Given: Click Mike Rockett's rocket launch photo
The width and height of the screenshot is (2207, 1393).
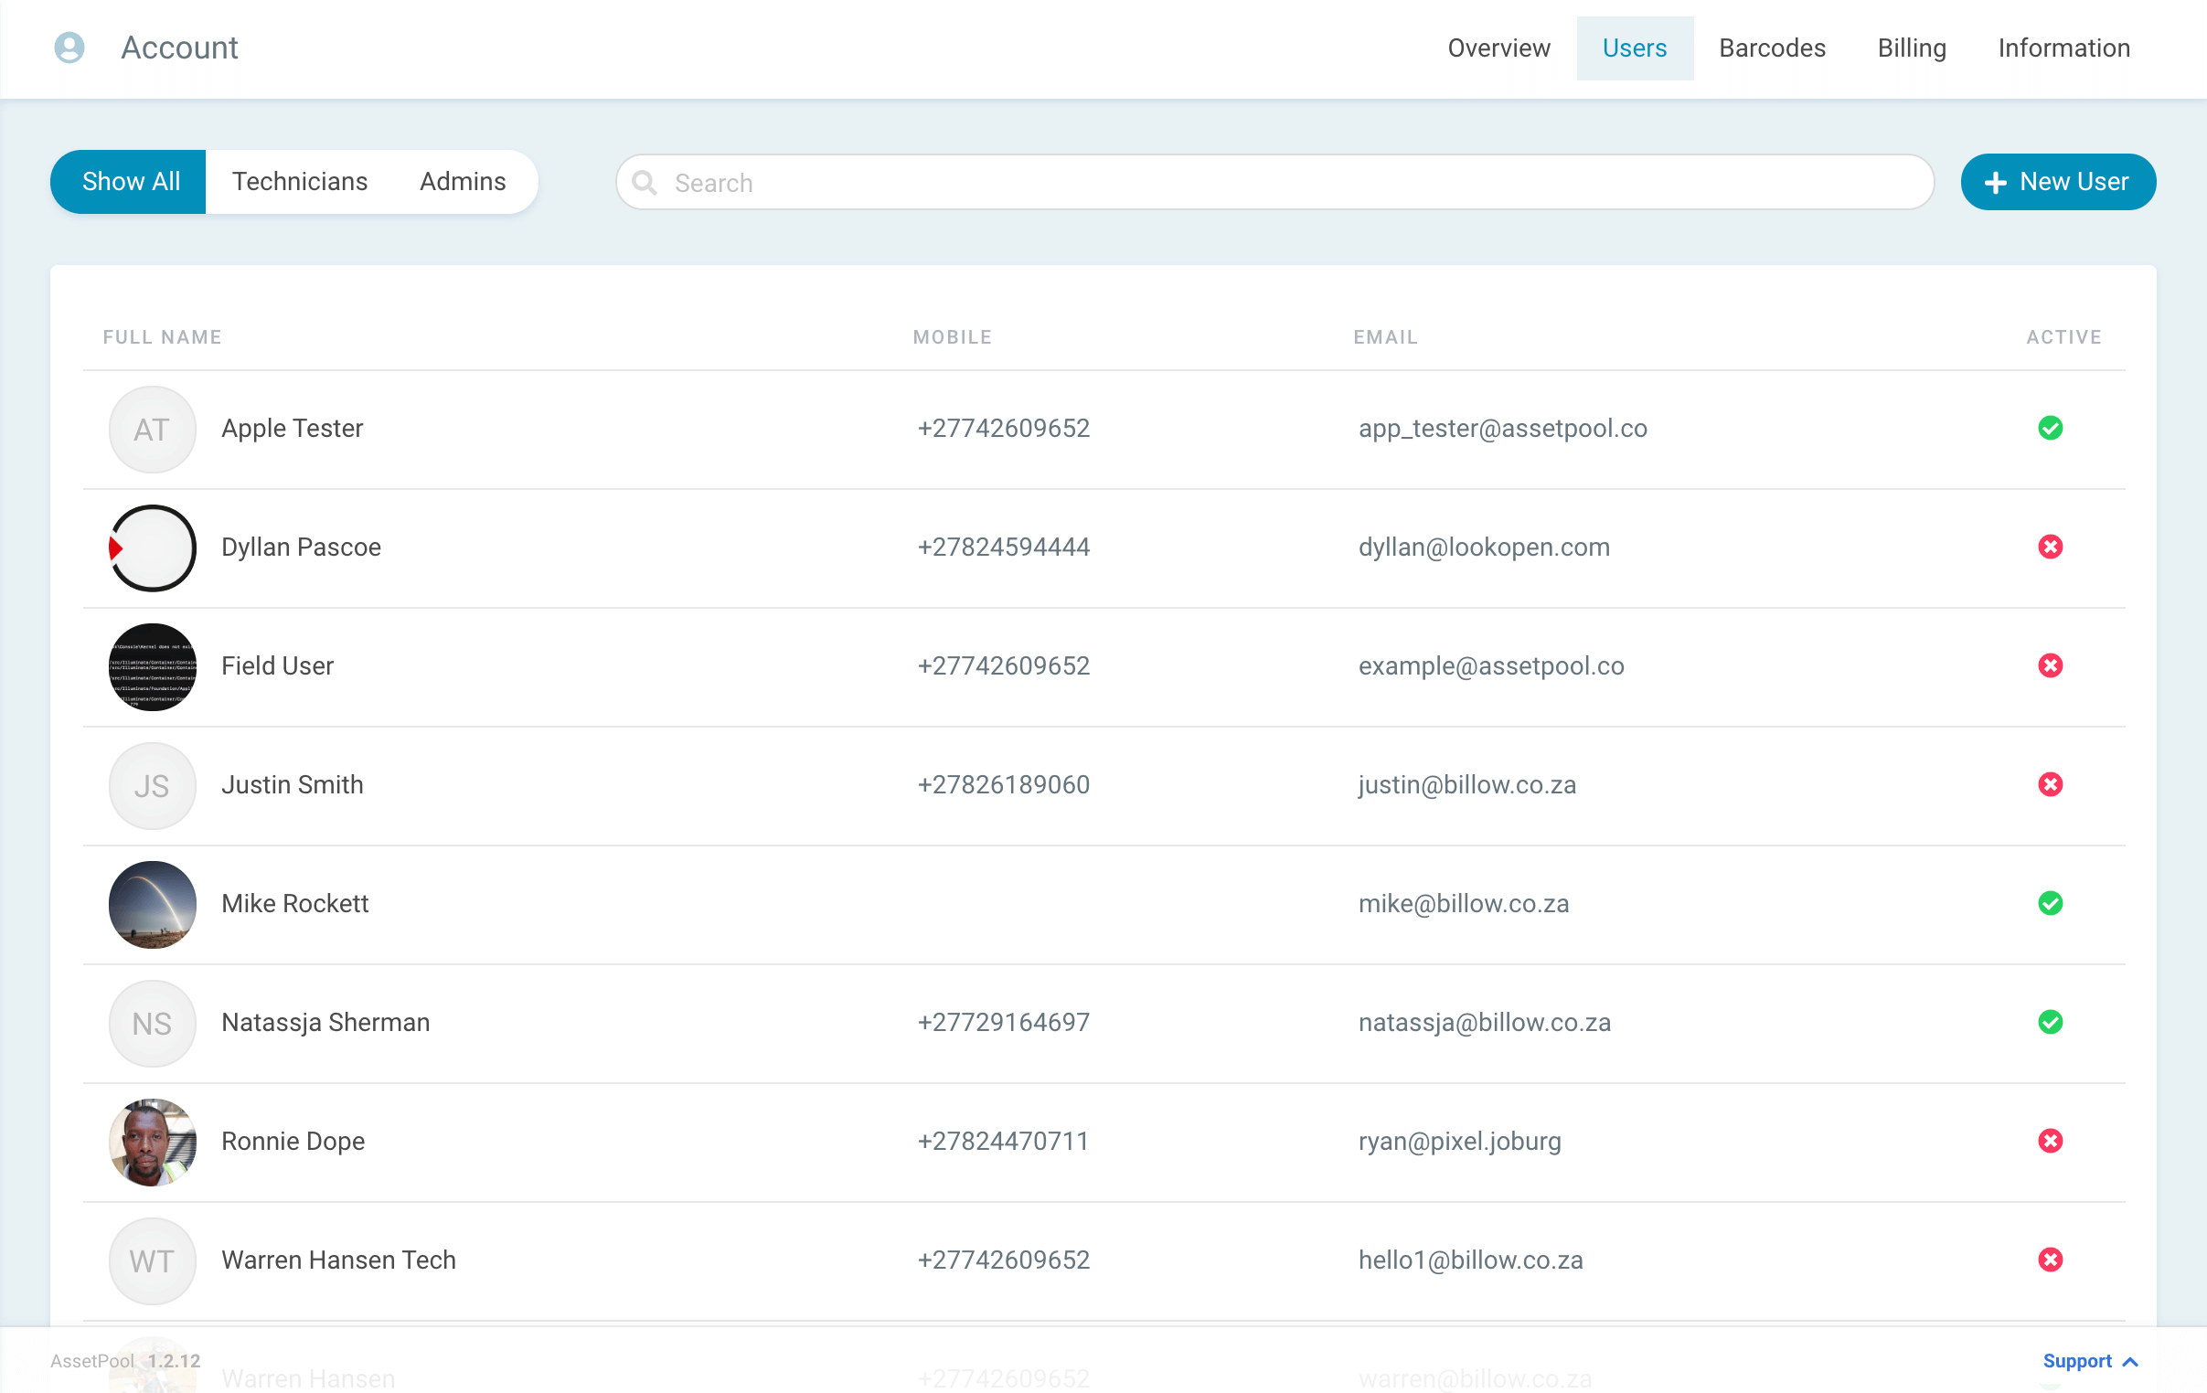Looking at the screenshot, I should click(151, 905).
